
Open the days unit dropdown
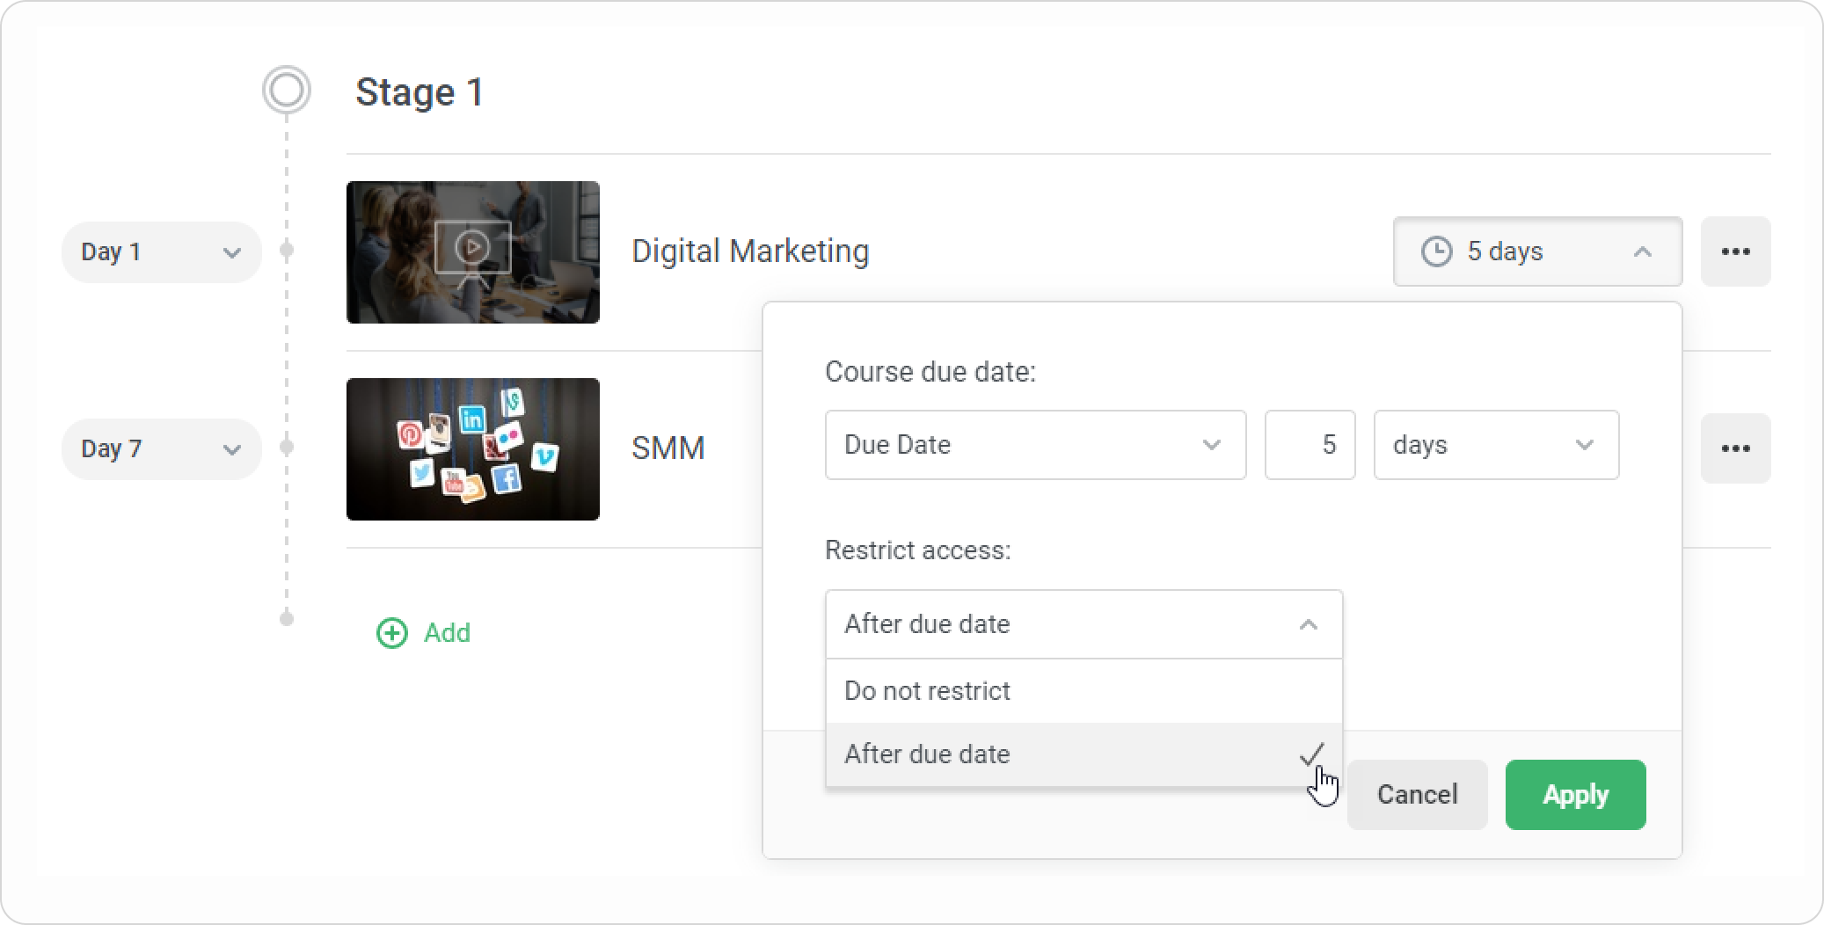click(1496, 445)
